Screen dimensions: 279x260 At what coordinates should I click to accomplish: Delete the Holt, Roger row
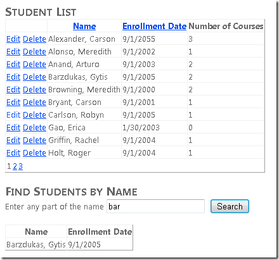pos(34,153)
